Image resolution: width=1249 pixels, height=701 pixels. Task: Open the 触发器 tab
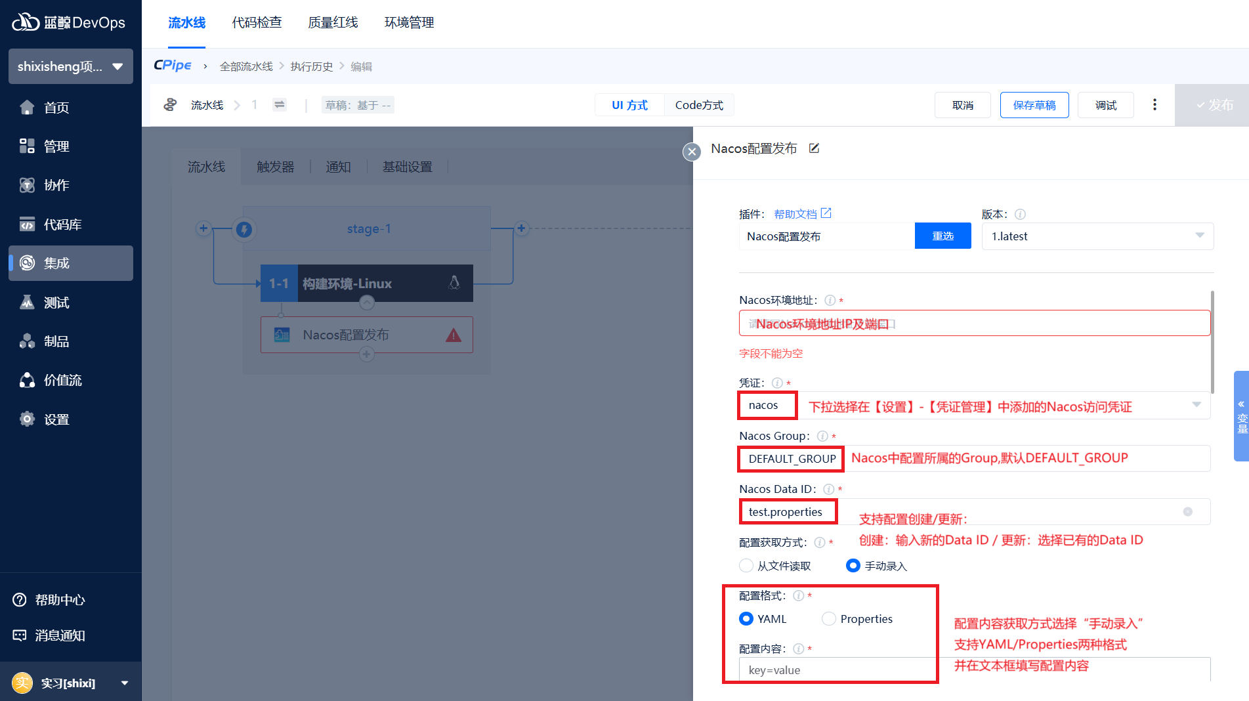click(275, 167)
